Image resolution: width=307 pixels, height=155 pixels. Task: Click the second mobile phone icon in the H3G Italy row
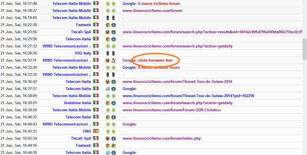[113, 53]
